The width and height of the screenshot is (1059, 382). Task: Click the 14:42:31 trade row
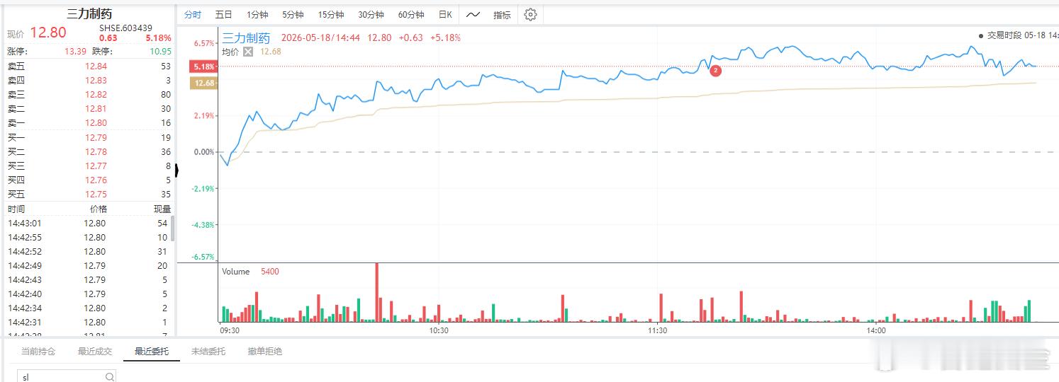[x=88, y=322]
